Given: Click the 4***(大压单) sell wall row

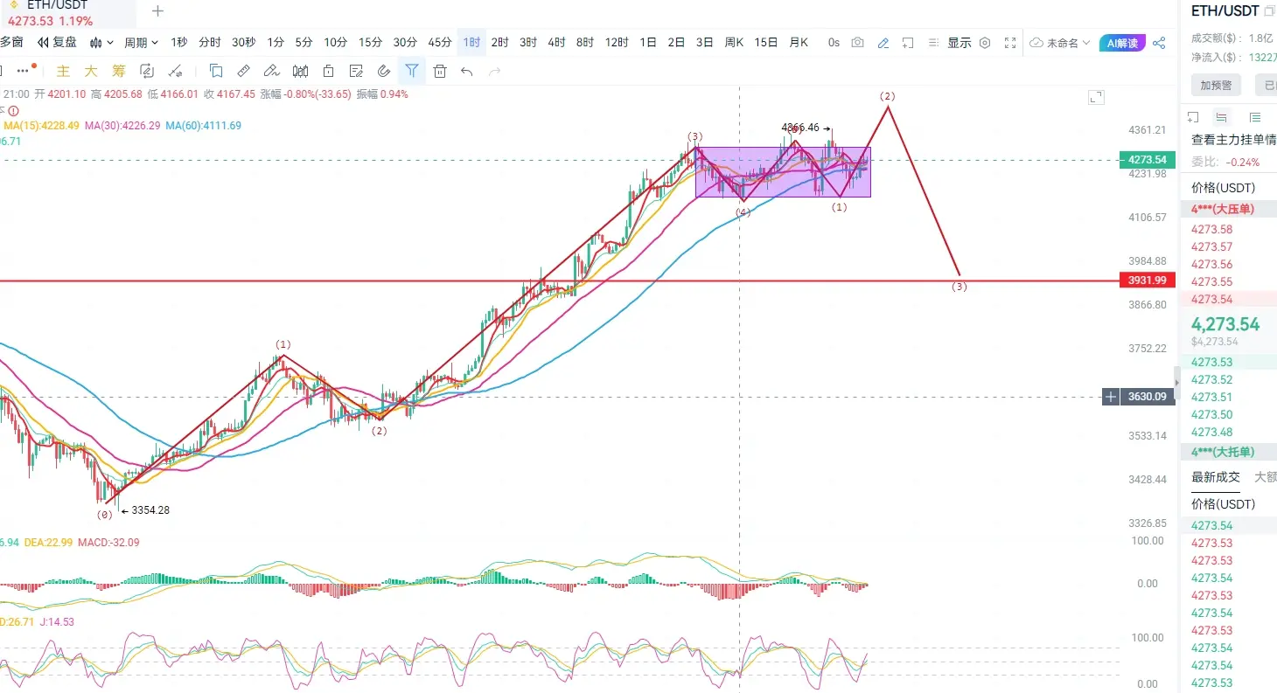Looking at the screenshot, I should point(1228,208).
